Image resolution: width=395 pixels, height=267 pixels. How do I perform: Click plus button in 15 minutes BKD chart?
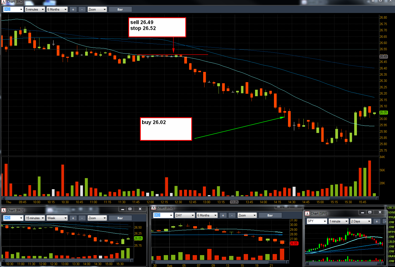[73, 218]
